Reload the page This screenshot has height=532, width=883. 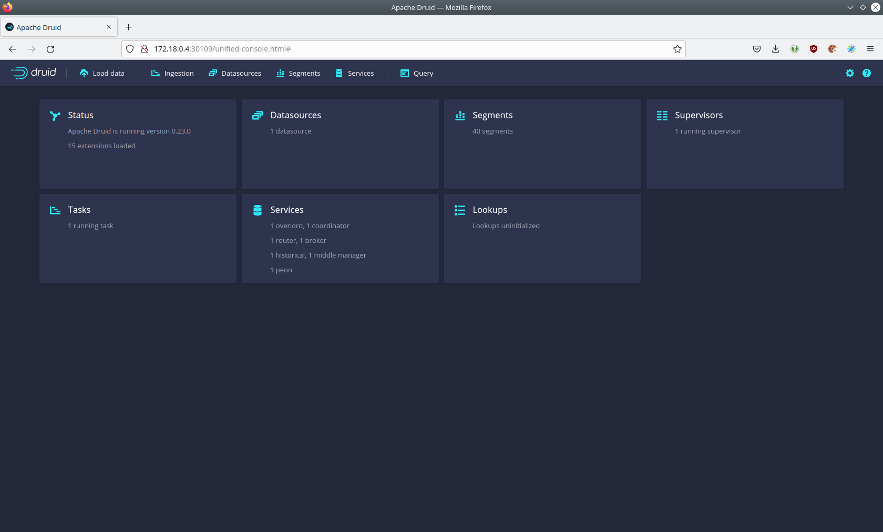[50, 49]
